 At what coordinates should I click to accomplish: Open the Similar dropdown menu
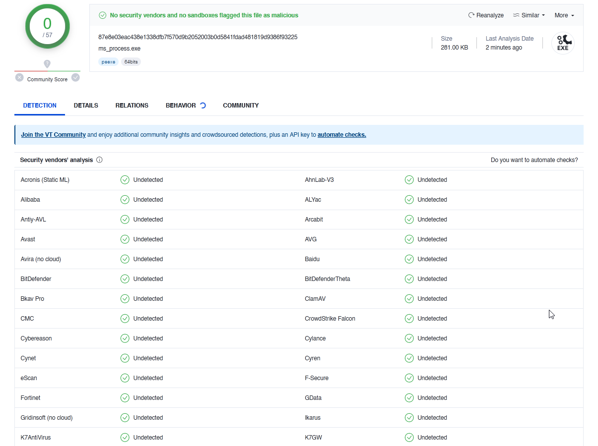(529, 15)
